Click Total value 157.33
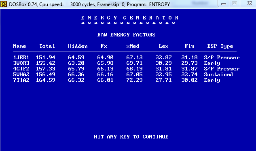The width and height of the screenshot is (256, 151). (46, 69)
